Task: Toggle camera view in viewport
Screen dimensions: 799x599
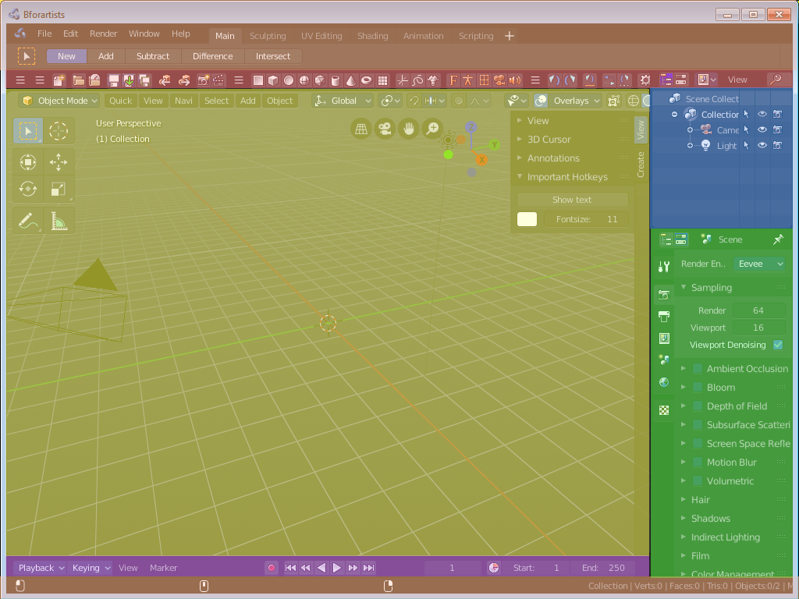Action: click(385, 129)
